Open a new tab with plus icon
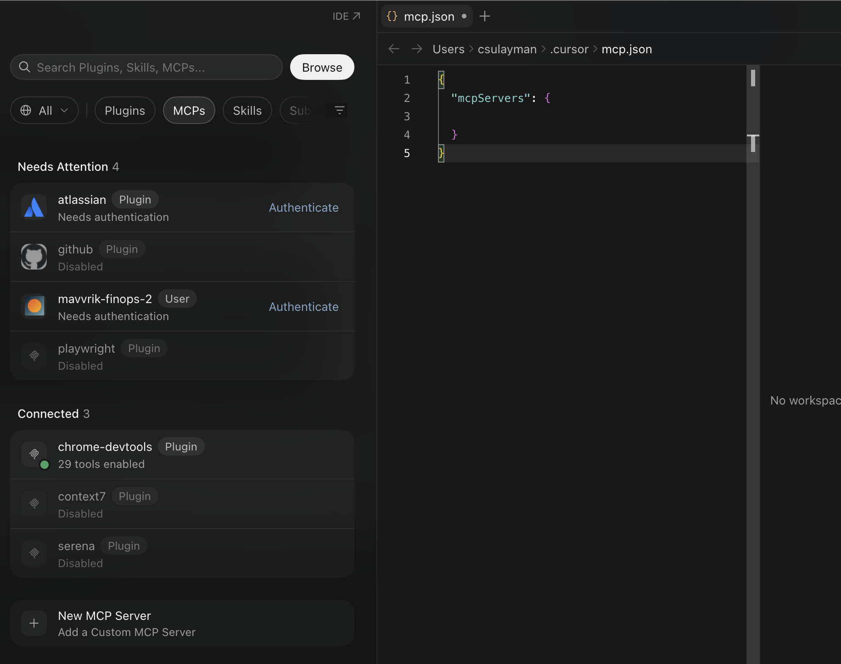 coord(485,17)
